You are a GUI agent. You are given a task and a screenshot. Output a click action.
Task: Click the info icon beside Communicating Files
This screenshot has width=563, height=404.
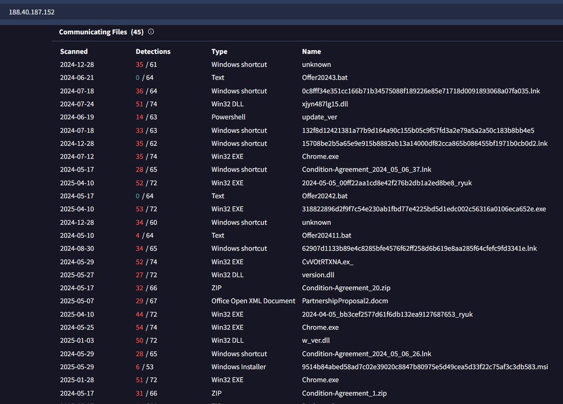click(151, 32)
